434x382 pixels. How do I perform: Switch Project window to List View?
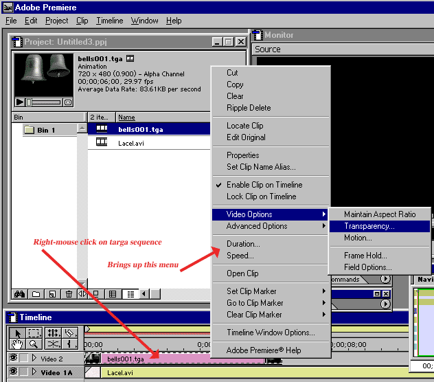130,294
